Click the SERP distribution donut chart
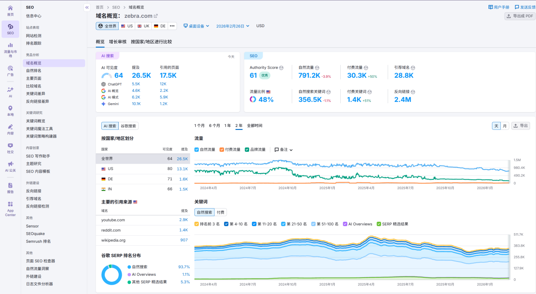Image resolution: width=536 pixels, height=294 pixels. [x=111, y=275]
